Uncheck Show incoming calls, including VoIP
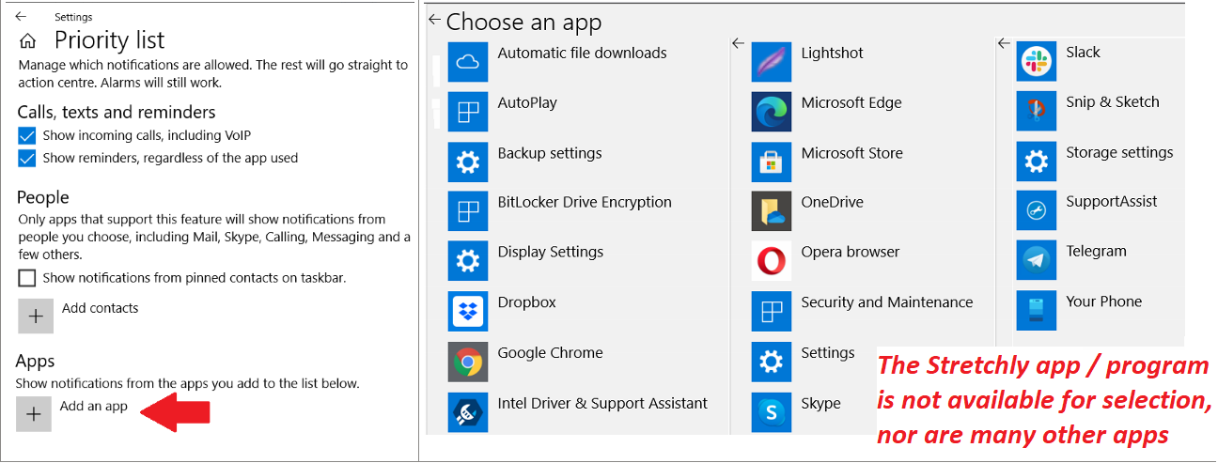The width and height of the screenshot is (1218, 463). point(27,136)
